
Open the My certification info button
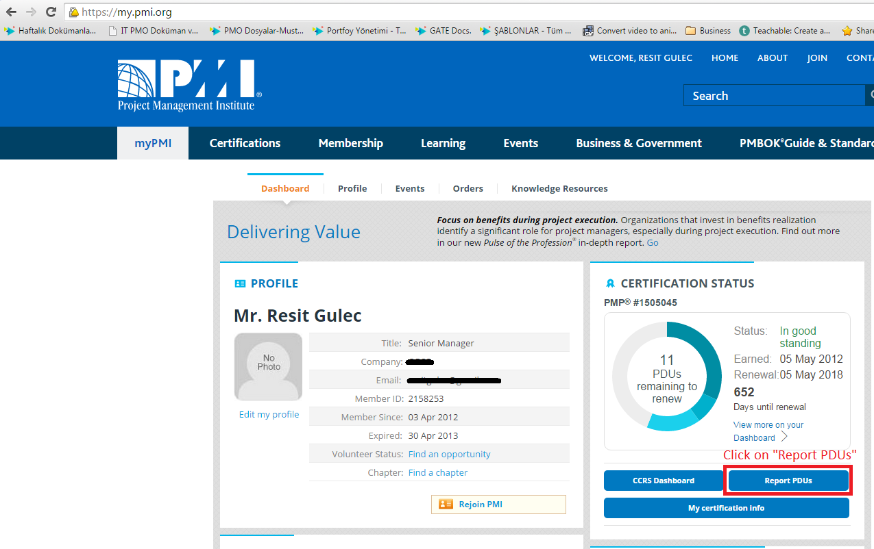pos(727,508)
